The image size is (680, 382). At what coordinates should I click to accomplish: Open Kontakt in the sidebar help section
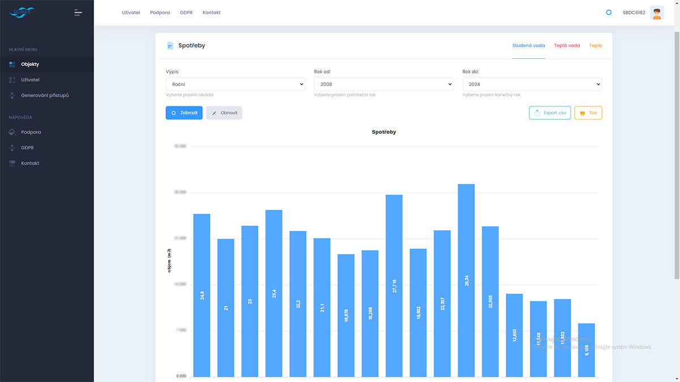[46, 163]
